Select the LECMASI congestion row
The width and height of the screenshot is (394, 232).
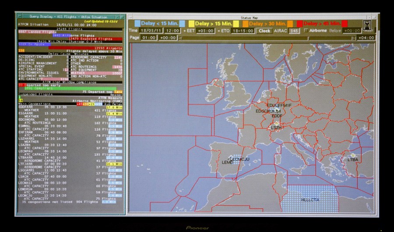coord(70,184)
